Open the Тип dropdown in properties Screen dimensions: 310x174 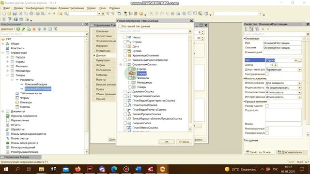click(x=296, y=60)
